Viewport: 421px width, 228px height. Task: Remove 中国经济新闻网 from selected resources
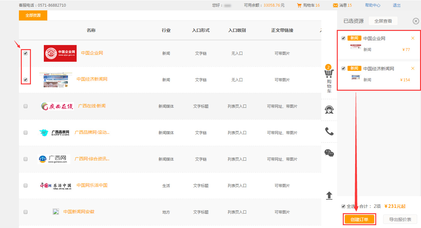413,68
